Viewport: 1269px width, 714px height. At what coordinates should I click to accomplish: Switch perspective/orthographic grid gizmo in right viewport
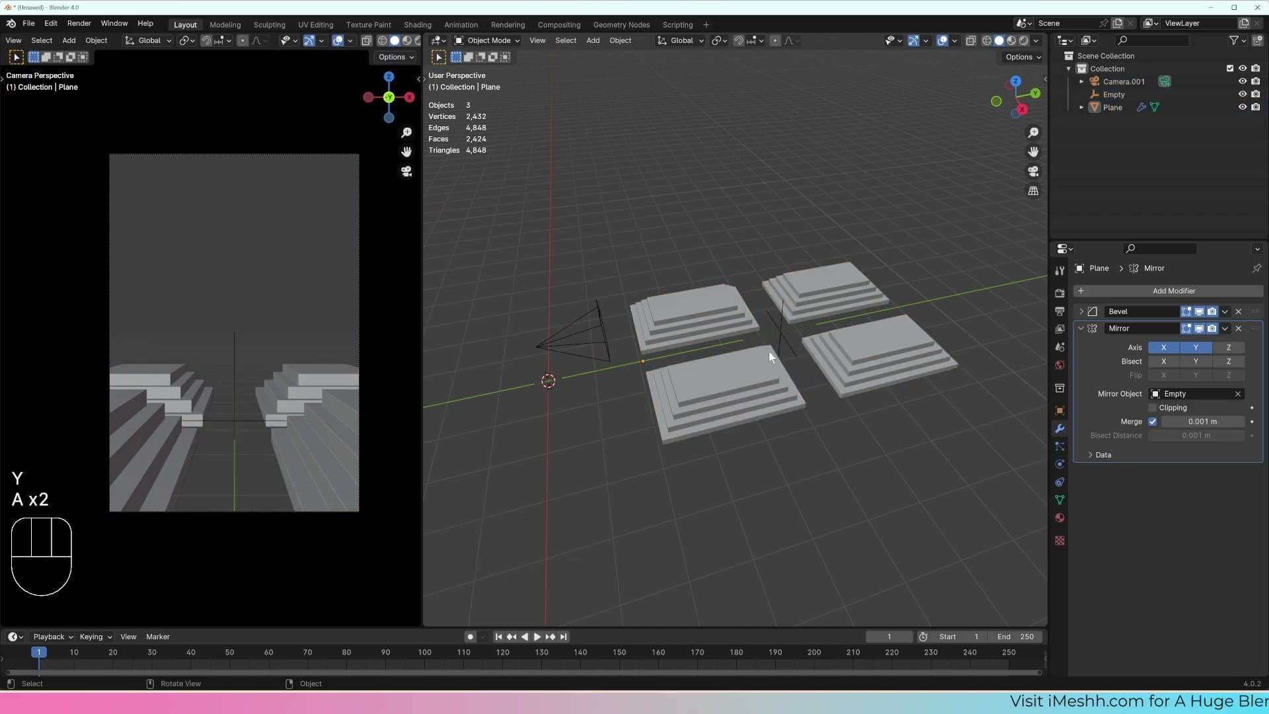[x=1033, y=190]
